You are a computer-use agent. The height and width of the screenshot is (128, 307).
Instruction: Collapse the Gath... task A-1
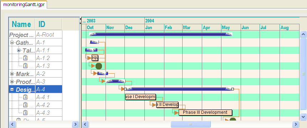point(12,43)
